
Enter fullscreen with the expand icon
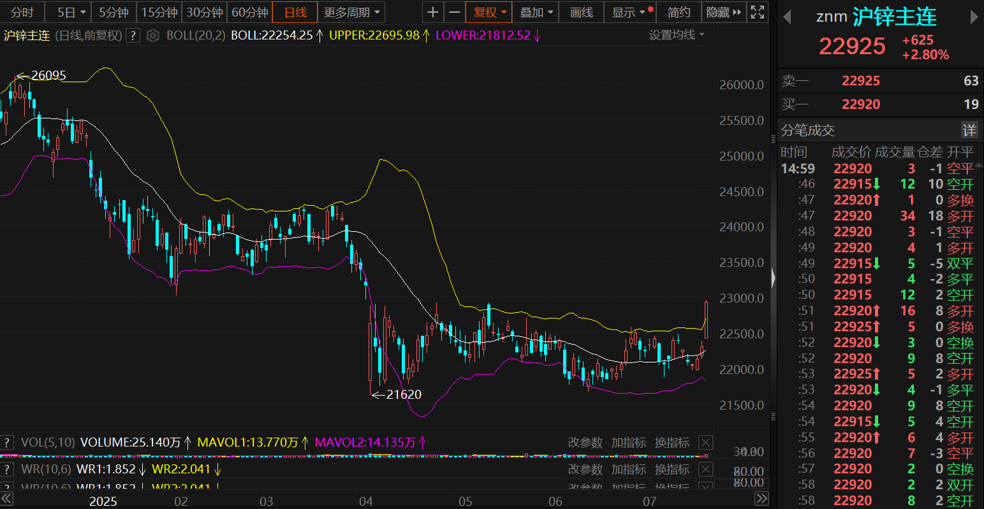757,12
